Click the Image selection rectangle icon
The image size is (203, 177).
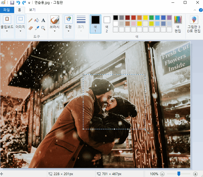coord(21,19)
